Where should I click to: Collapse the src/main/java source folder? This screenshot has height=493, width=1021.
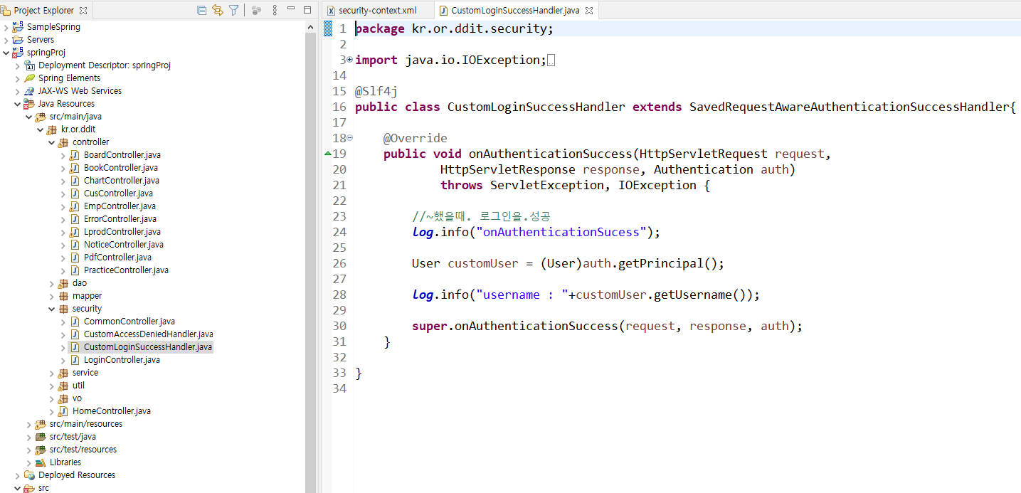click(x=29, y=117)
